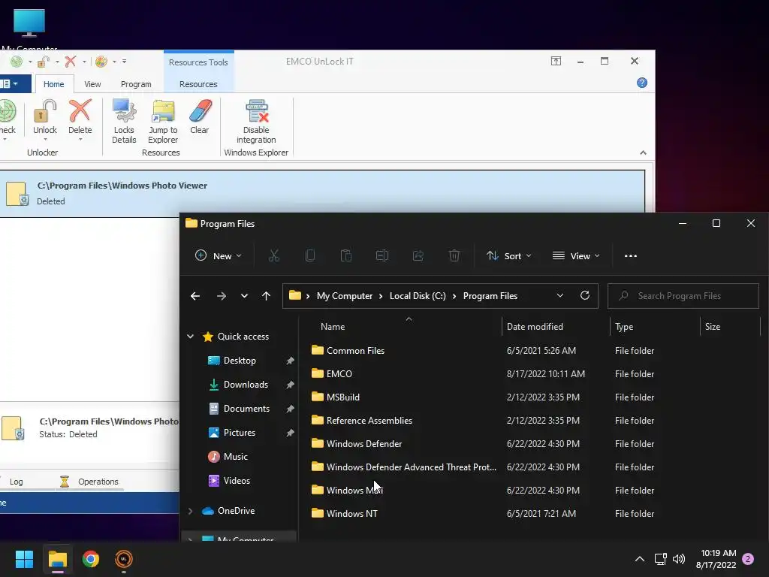
Task: Click the Paste icon in Program Files toolbar
Action: pos(345,255)
